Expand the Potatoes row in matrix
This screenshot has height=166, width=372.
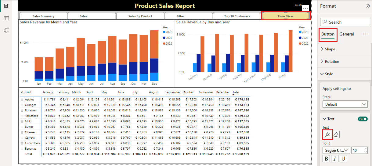[22, 110]
